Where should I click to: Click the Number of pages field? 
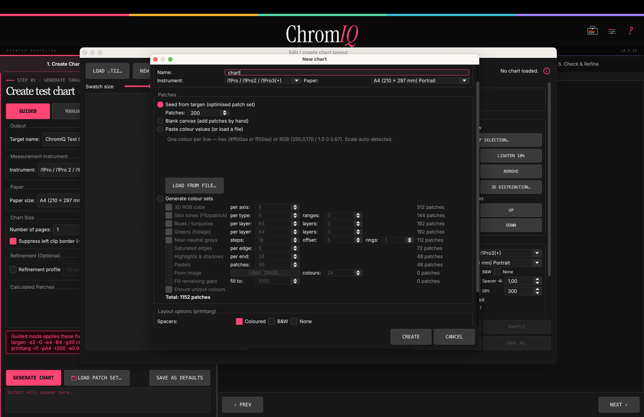[66, 229]
